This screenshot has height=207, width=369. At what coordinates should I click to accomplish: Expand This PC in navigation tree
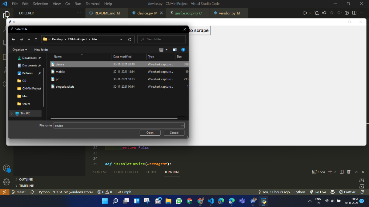pos(12,113)
